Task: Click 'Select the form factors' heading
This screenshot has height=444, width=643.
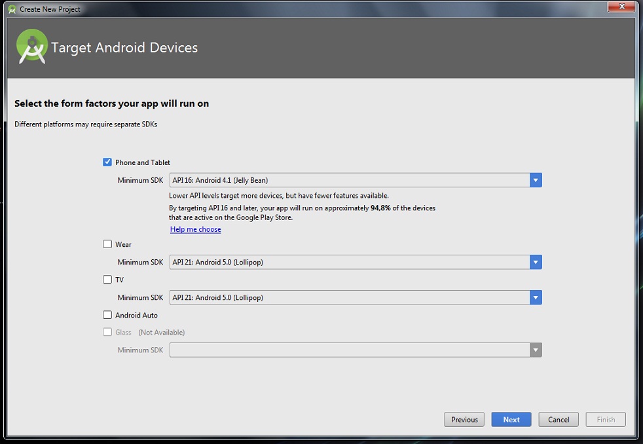Action: [111, 103]
